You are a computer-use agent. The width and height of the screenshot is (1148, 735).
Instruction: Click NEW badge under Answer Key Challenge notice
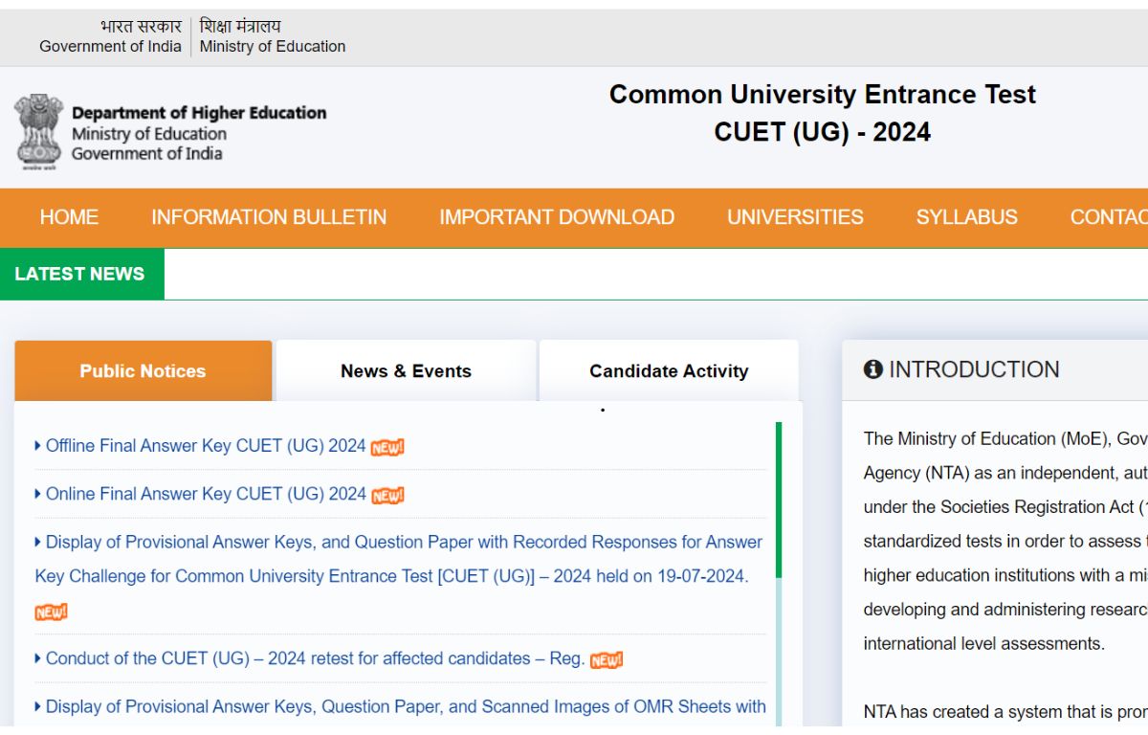(52, 612)
